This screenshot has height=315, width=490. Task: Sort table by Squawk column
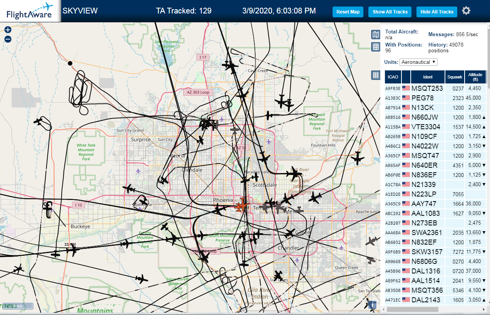point(455,77)
